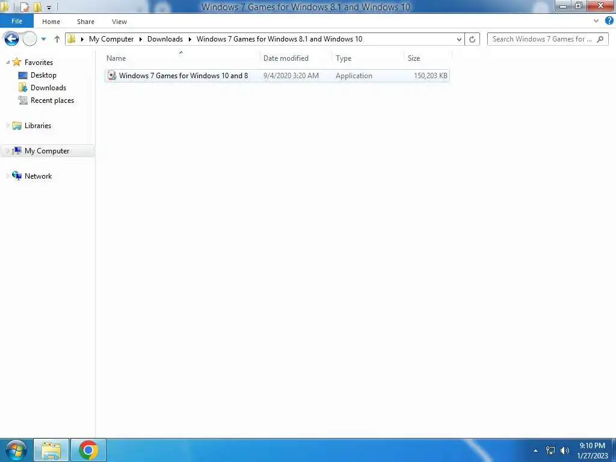The width and height of the screenshot is (616, 462).
Task: Click the folder system icon in the title bar
Action: 5,7
